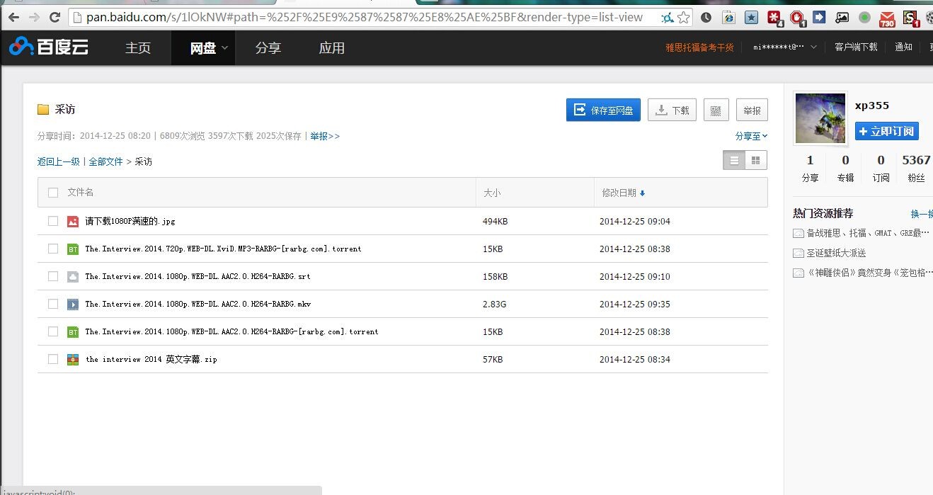
Task: Tick the select-all checkbox beside 文件名
Action: (52, 192)
